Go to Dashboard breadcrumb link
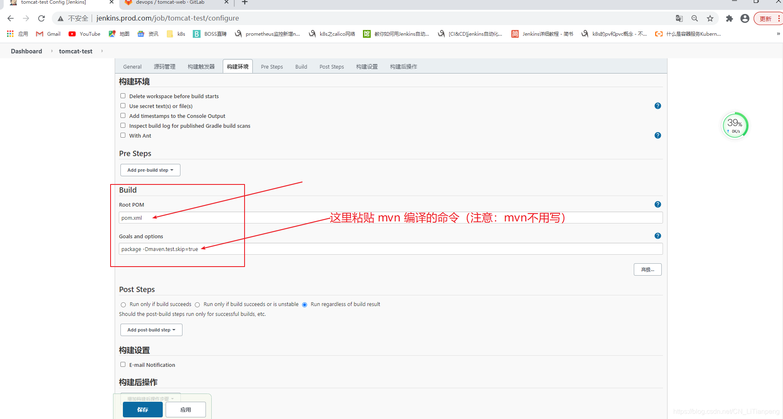The width and height of the screenshot is (783, 419). (26, 51)
